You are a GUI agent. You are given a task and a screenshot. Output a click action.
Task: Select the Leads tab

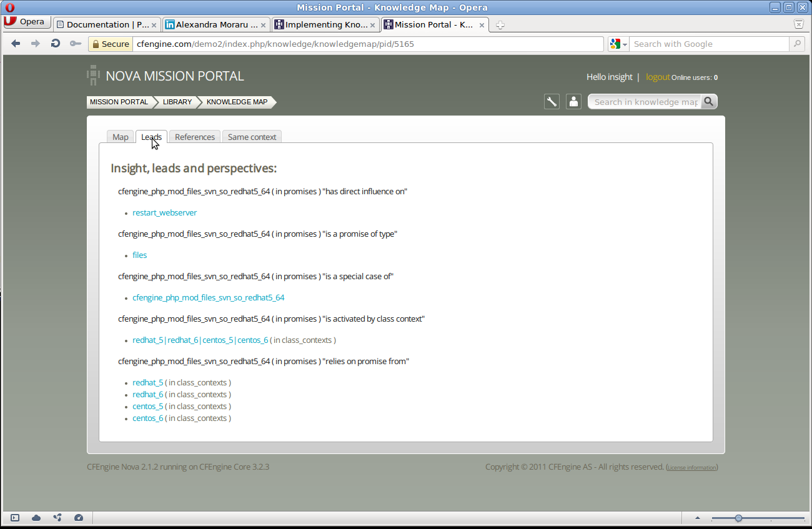click(x=151, y=137)
